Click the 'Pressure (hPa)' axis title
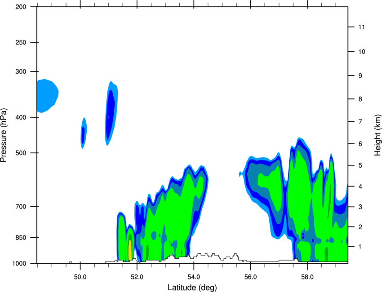Screen dimensions: 382x292 click(4, 135)
